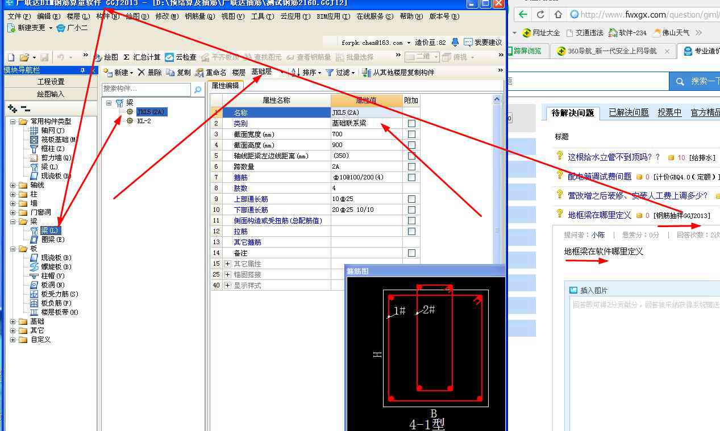Open 构件(N) menu
Screen dimensions: 720x431
coord(108,16)
